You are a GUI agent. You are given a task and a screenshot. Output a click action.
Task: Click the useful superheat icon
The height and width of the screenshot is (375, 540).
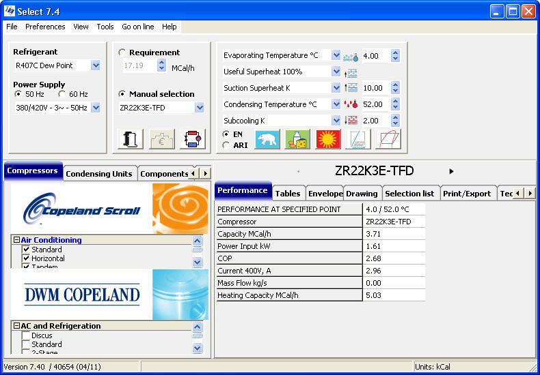[351, 72]
